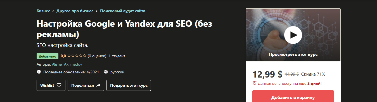Click the globe language icon
Screen dimensions: 377x102
point(106,72)
